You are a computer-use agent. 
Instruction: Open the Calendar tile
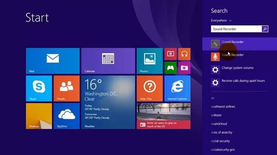[108, 61]
